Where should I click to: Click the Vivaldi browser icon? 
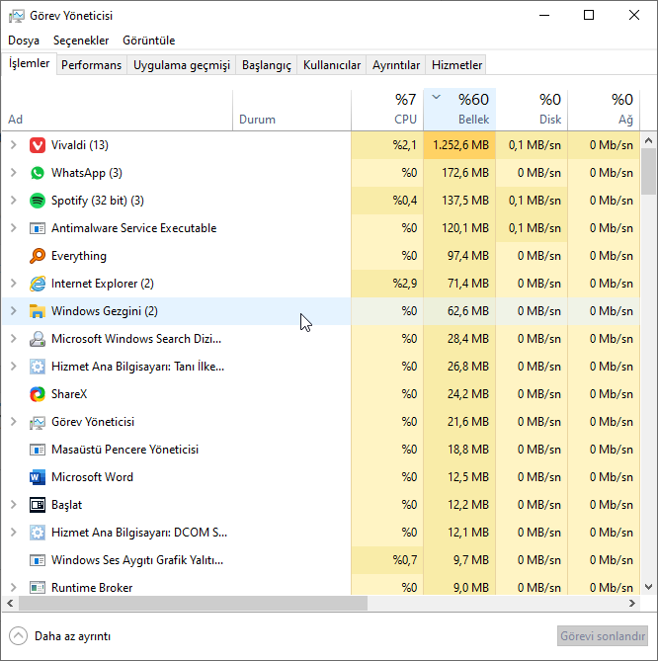point(38,145)
